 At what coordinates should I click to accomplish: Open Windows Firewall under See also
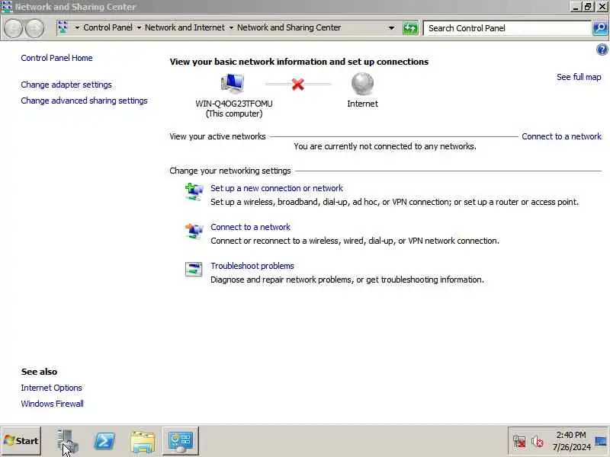pyautogui.click(x=52, y=404)
